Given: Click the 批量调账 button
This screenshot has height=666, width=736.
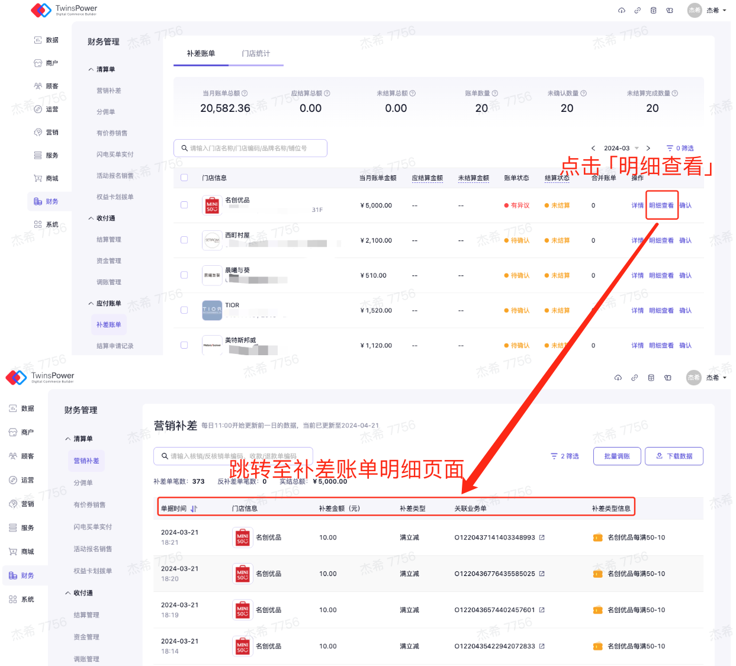Looking at the screenshot, I should 617,456.
